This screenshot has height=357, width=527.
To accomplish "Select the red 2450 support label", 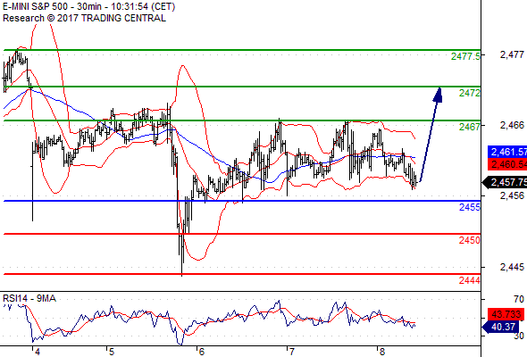I will click(x=470, y=240).
